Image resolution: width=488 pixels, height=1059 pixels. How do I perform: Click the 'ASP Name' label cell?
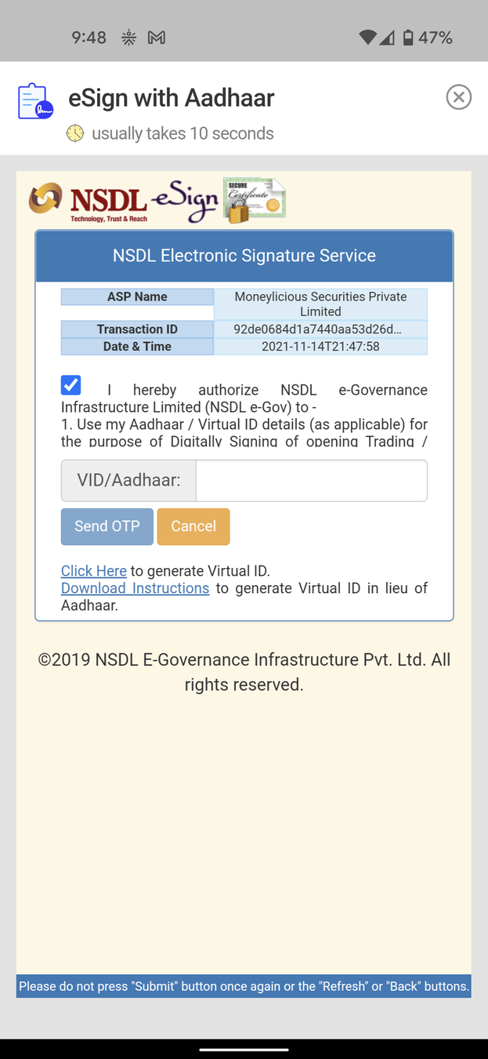[137, 297]
